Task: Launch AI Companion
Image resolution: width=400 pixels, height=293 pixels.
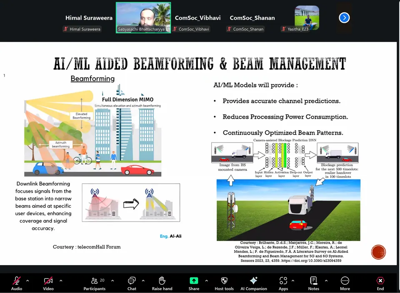Action: [x=254, y=283]
